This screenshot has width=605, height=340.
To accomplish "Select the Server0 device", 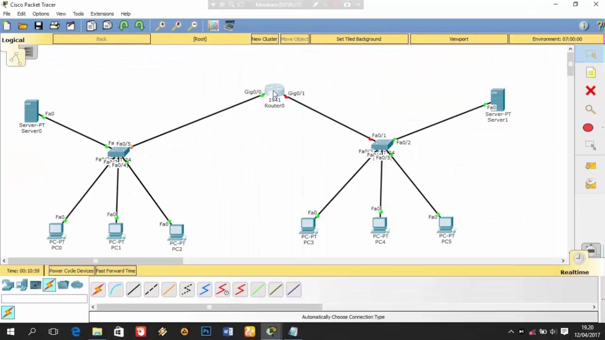I will tap(31, 111).
